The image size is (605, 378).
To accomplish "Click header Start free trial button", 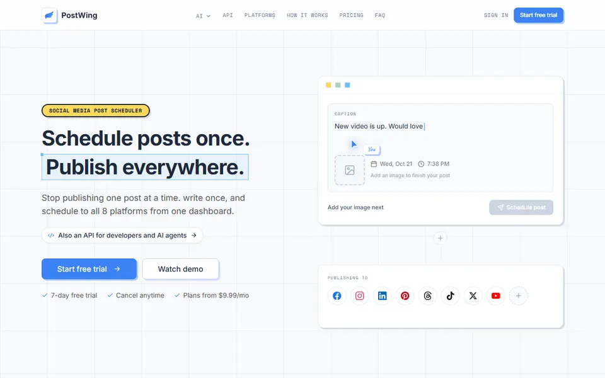I will 538,15.
